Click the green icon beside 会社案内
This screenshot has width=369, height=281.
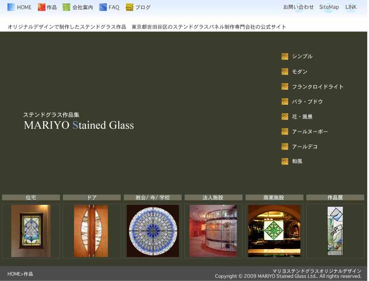point(66,7)
